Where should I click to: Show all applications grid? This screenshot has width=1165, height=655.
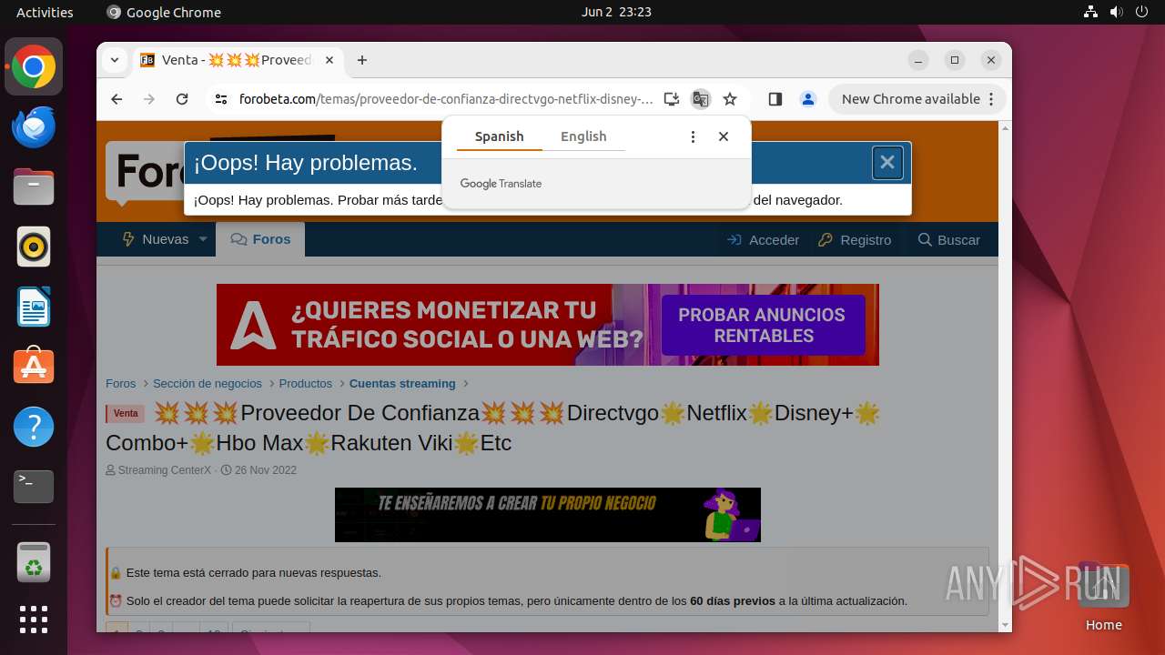coord(34,620)
